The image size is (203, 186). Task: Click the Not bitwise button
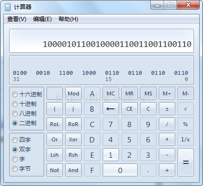coord(55,170)
